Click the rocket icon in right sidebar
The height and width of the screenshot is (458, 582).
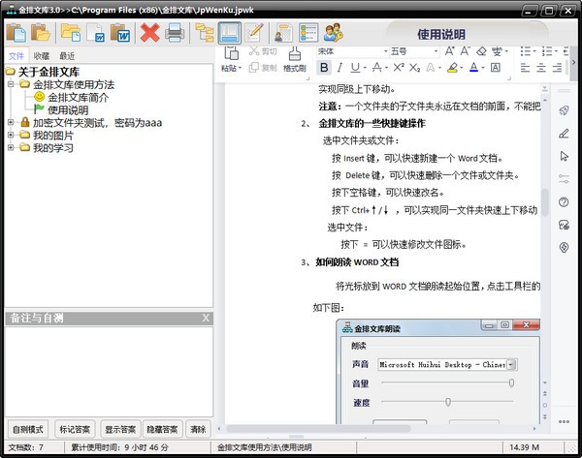(564, 109)
